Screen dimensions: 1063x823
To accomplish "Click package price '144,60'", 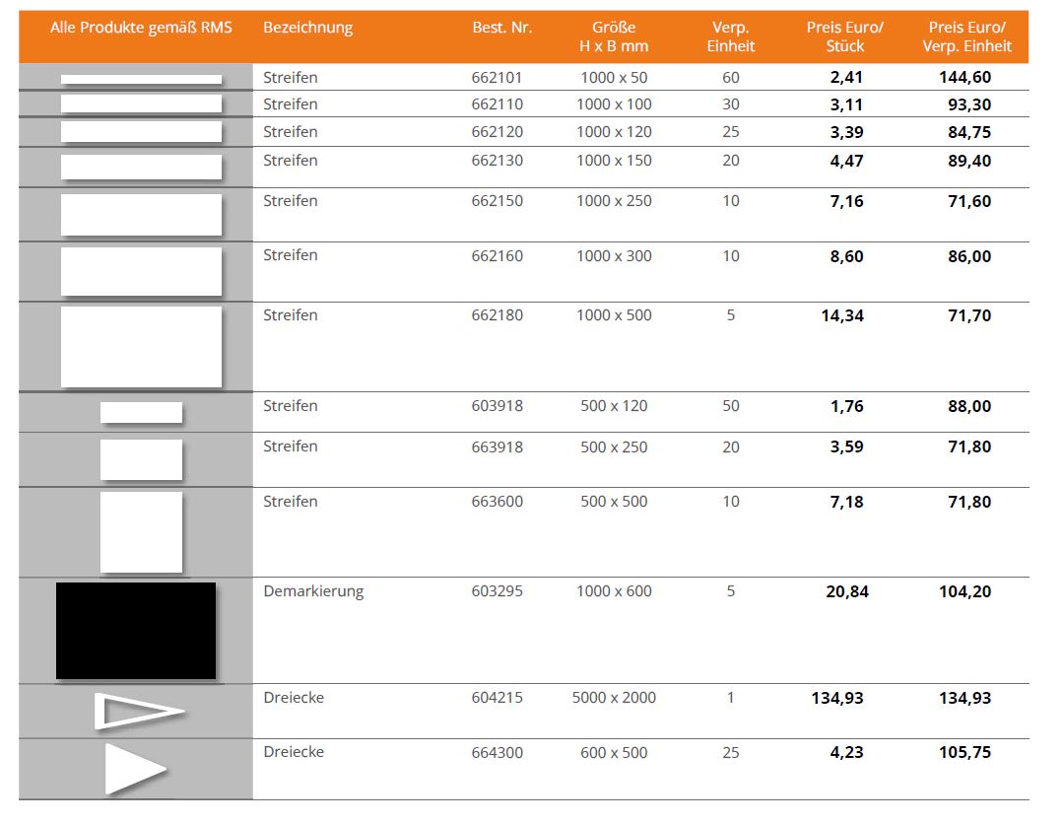I will pyautogui.click(x=964, y=77).
